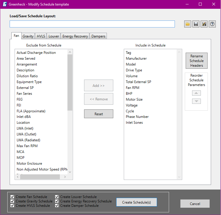Toggle Create Fan Schedule checkbox
Image resolution: width=221 pixels, height=215 pixels.
coord(12,197)
